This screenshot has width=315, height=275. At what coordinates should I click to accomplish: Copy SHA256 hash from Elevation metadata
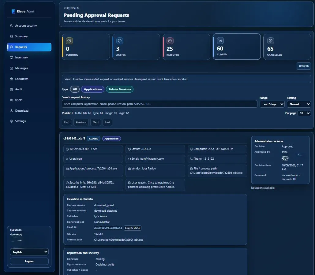132,228
